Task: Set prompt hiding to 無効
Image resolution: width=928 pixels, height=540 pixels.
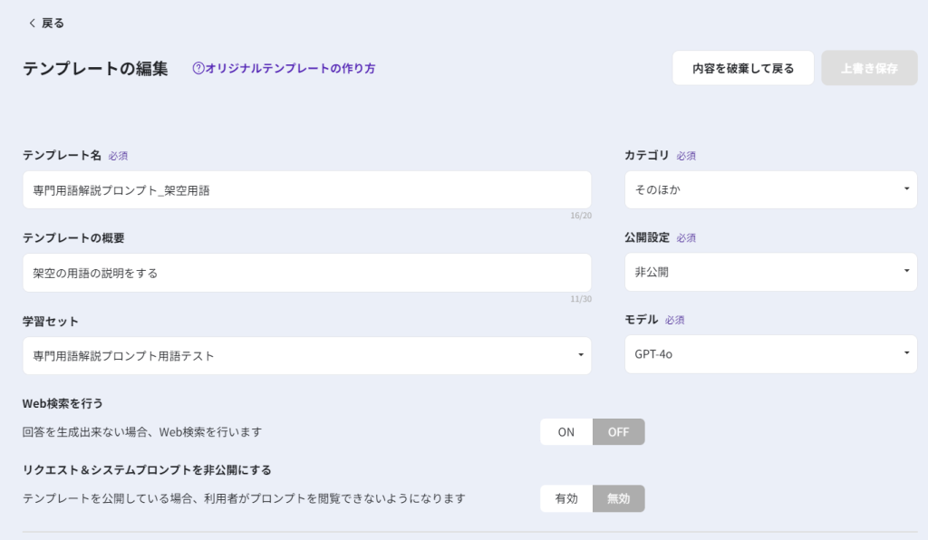Action: (x=618, y=498)
